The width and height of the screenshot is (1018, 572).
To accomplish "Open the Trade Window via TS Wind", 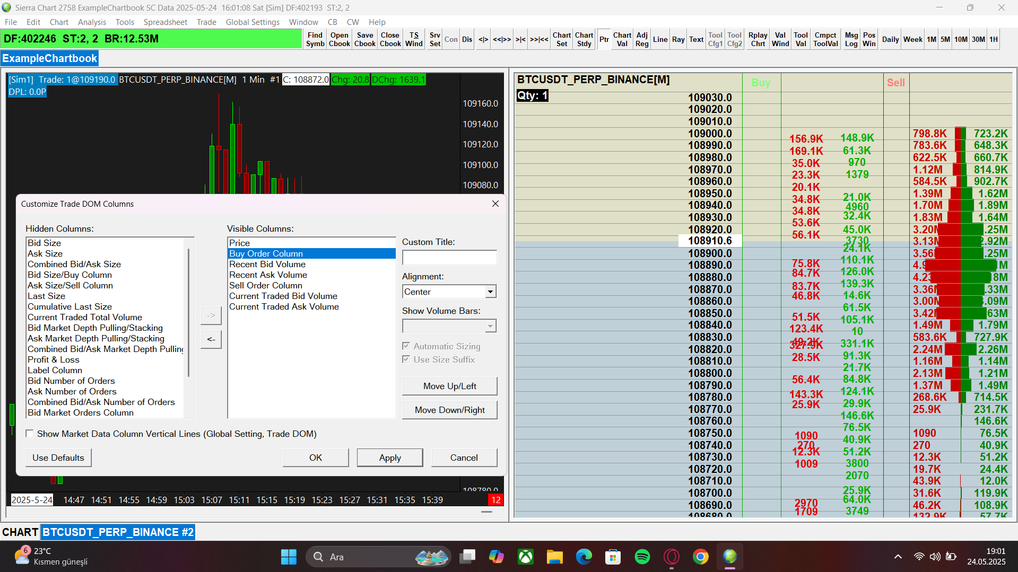I will pyautogui.click(x=414, y=39).
